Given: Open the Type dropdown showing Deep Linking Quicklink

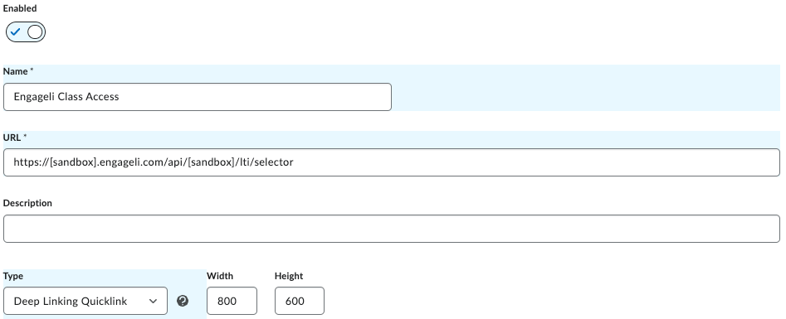Looking at the screenshot, I should 85,301.
